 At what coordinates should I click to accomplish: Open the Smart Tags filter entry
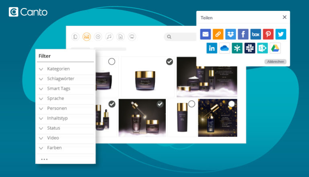pyautogui.click(x=59, y=89)
